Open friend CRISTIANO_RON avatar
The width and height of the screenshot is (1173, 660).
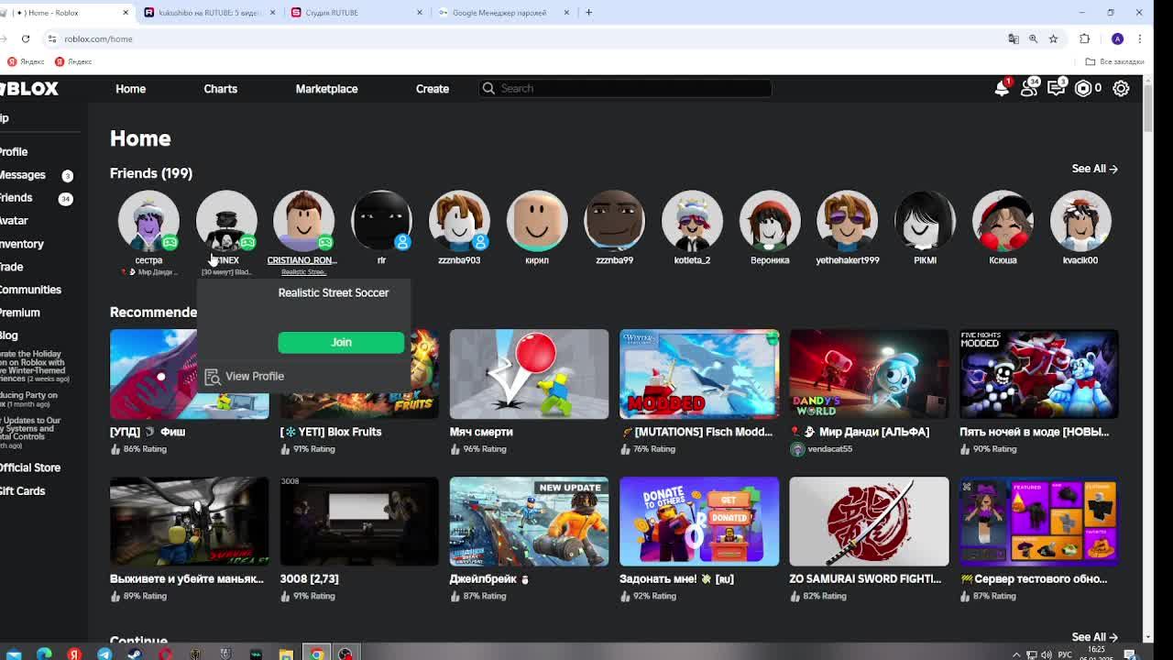(x=303, y=221)
